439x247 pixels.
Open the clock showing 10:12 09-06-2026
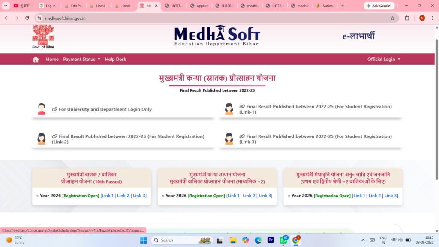424,240
